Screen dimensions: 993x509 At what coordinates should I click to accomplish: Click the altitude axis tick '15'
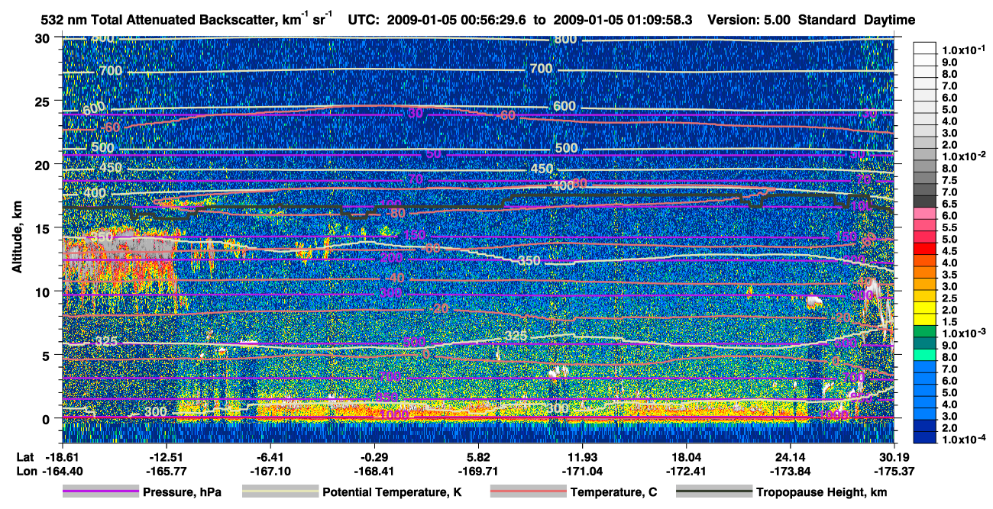pos(43,227)
